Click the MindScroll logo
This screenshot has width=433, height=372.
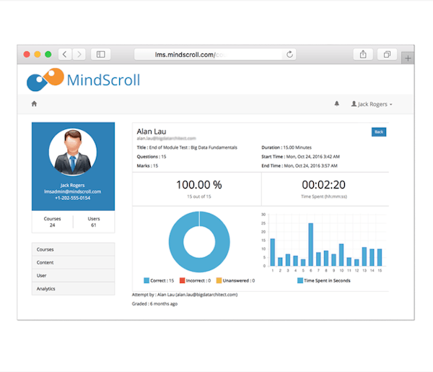[x=84, y=79]
